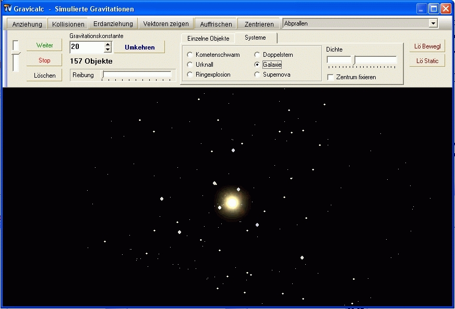
Task: Choose the Supernova system option
Action: pyautogui.click(x=257, y=75)
